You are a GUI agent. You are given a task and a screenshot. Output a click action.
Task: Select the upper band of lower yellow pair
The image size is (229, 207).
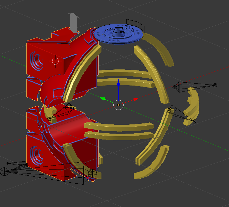pos(119,127)
